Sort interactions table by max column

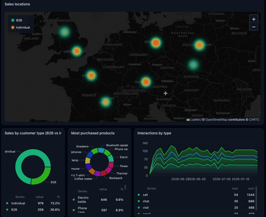(x=235, y=188)
